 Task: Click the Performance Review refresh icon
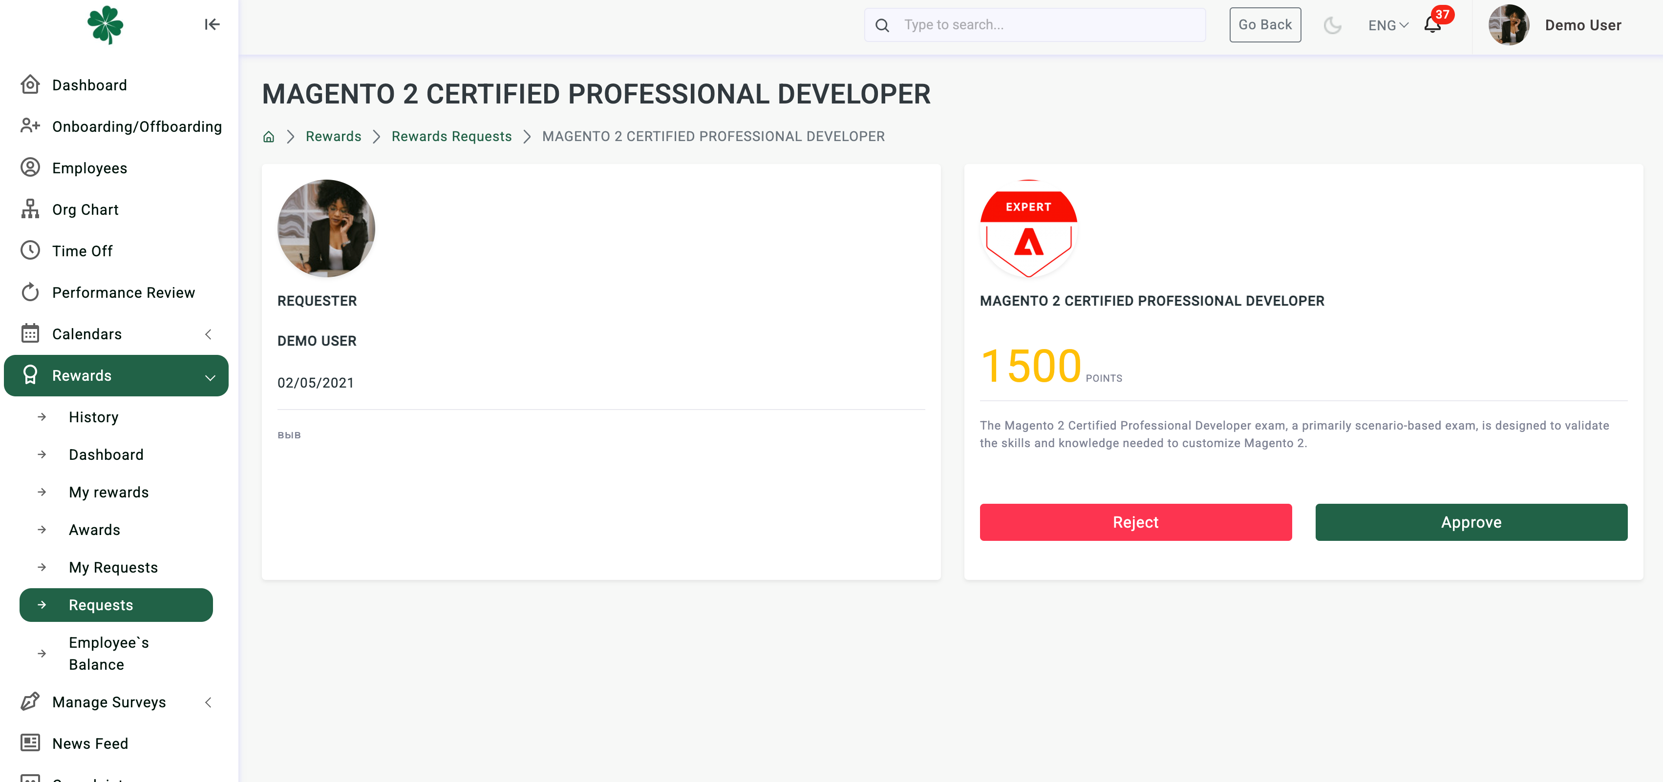(30, 292)
